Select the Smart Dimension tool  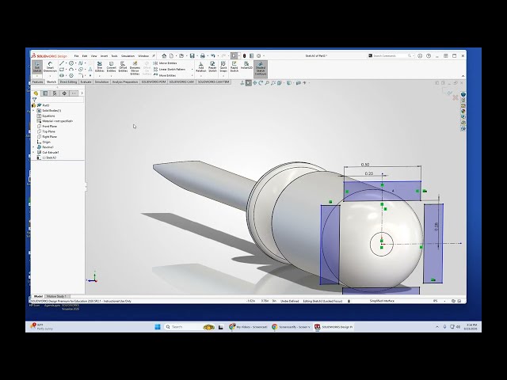50,66
